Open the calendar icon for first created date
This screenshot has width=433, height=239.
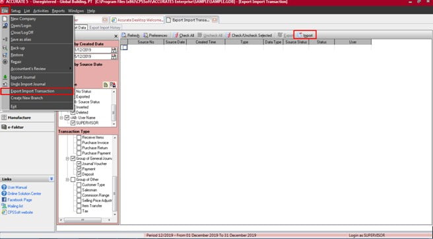[114, 50]
